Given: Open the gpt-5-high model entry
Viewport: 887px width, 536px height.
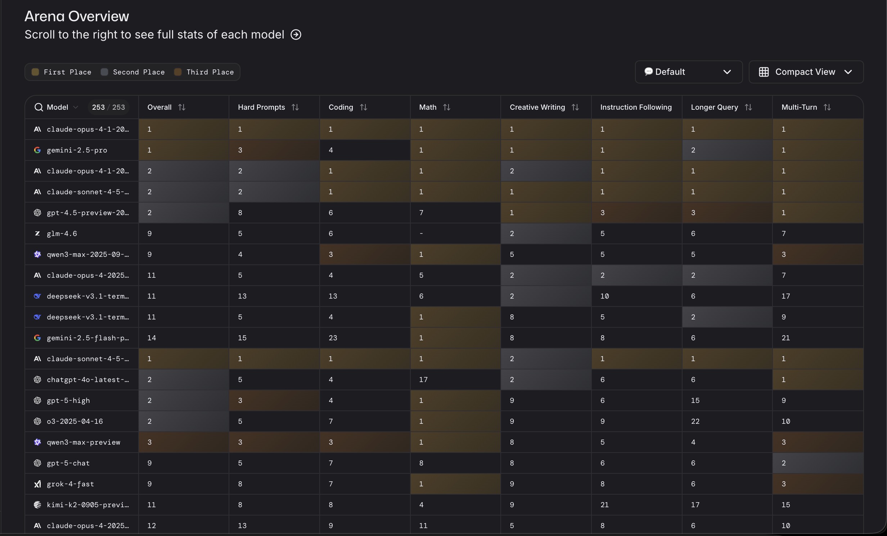Looking at the screenshot, I should pyautogui.click(x=68, y=400).
